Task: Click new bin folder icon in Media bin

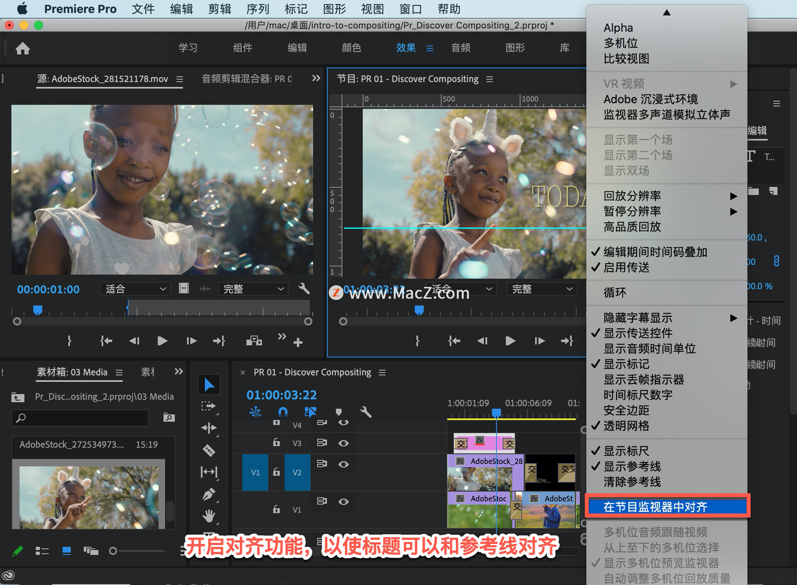Action: (x=169, y=417)
